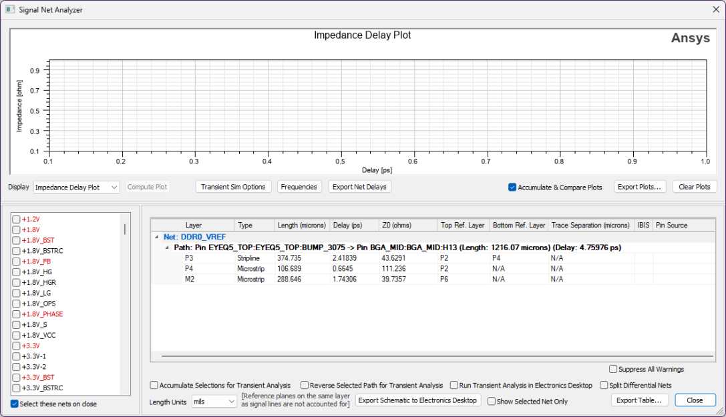Collapse the Net: DDR0_VREF tree node

pos(156,237)
